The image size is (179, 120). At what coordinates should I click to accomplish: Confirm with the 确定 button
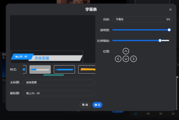pos(97,105)
